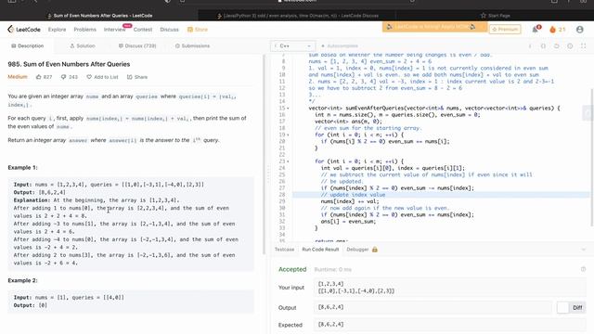Screen dimensions: 594x334
Task: Switch to the Submissions tab
Action: 192,45
